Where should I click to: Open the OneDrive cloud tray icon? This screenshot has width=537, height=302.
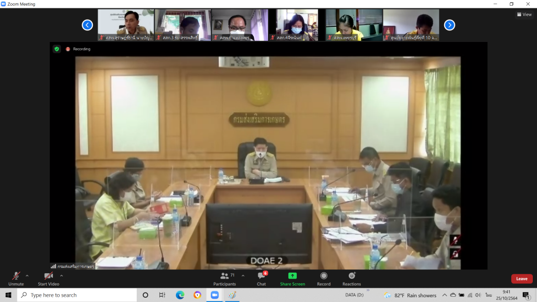[453, 295]
